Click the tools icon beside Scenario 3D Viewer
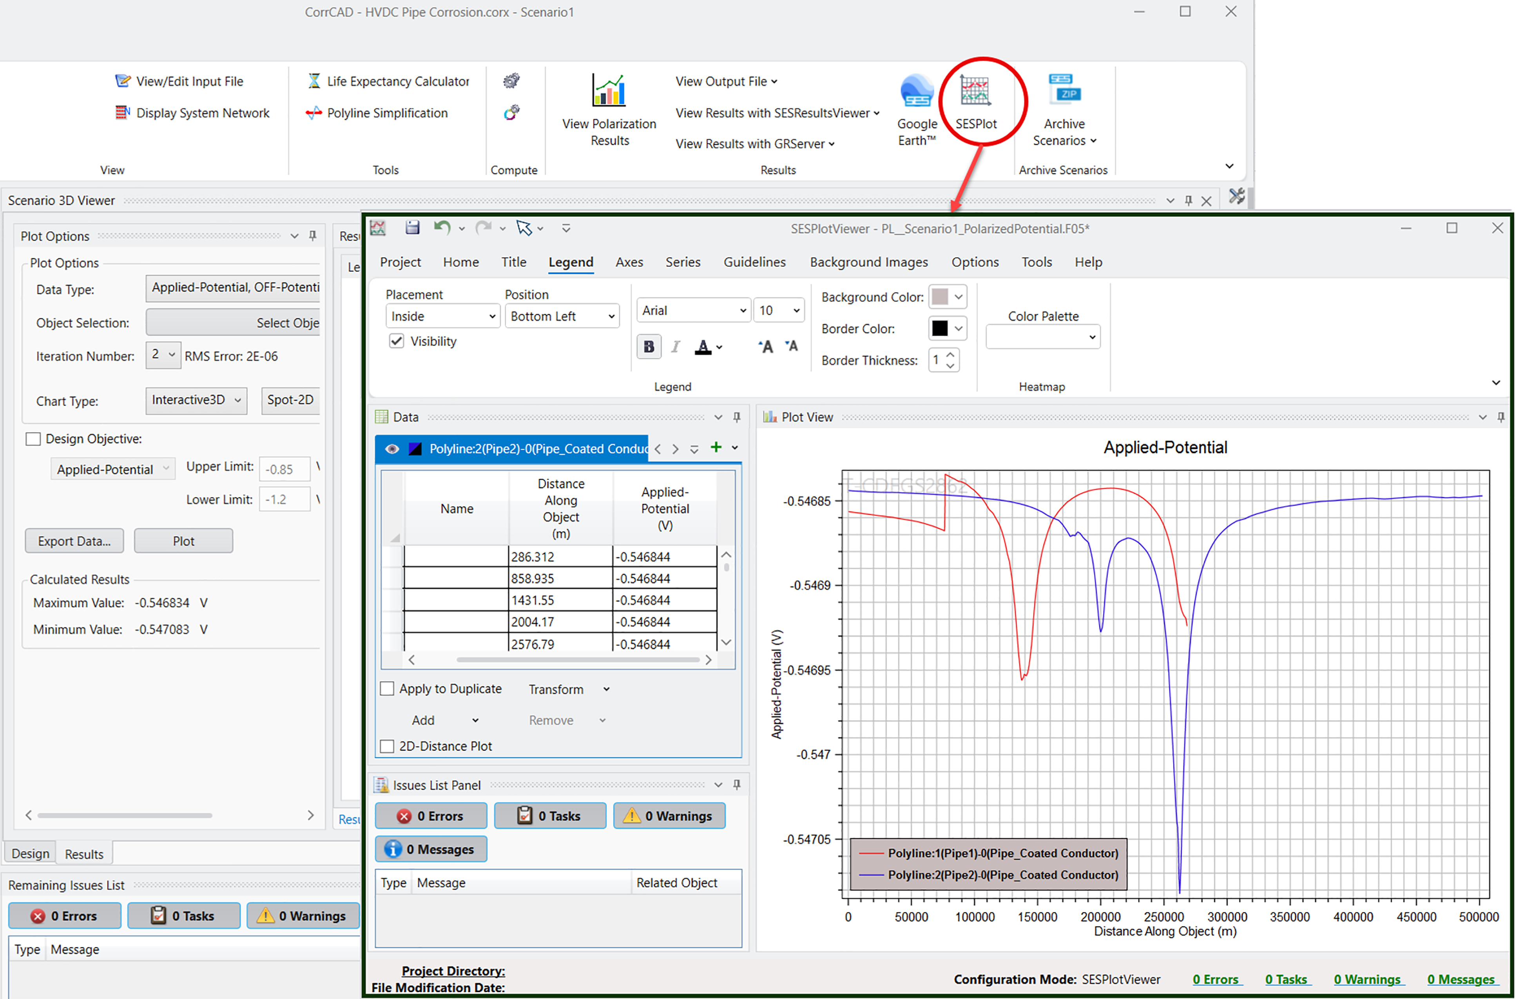The image size is (1515, 999). [x=1236, y=196]
